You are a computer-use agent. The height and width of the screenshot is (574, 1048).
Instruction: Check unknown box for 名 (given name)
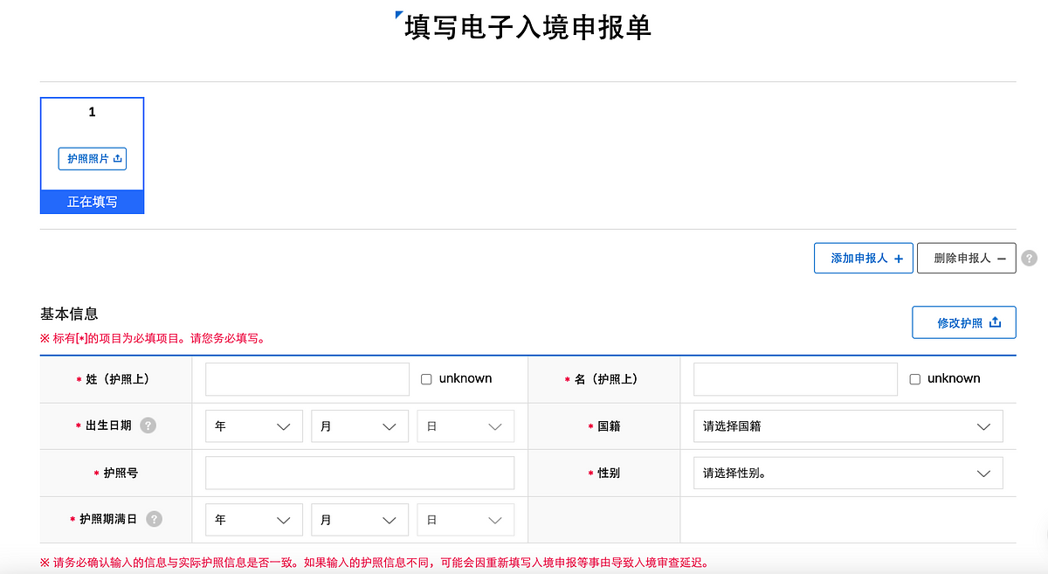[914, 379]
